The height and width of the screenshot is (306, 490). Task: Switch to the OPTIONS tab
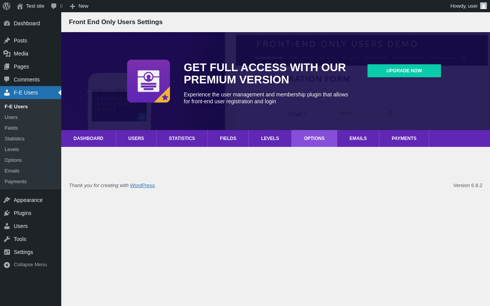click(x=314, y=138)
